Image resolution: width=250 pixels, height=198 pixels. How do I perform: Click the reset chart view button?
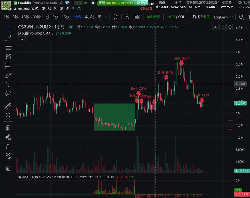click(230, 27)
